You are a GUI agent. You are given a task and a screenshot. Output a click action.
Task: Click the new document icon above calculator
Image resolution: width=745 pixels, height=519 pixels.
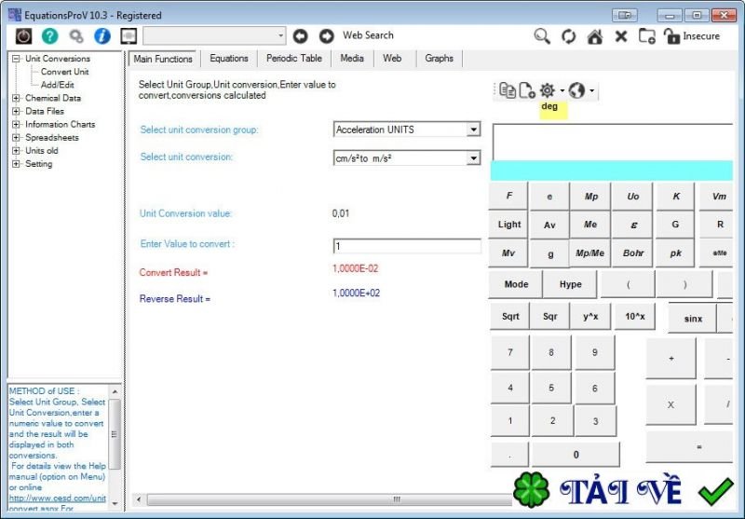pos(527,90)
